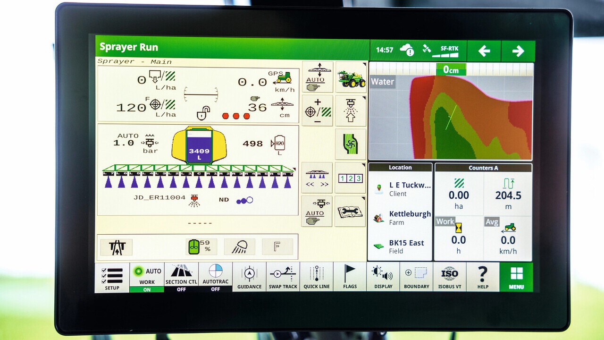Open the Setup checklist button
Screen dimensions: 604x340
112,278
